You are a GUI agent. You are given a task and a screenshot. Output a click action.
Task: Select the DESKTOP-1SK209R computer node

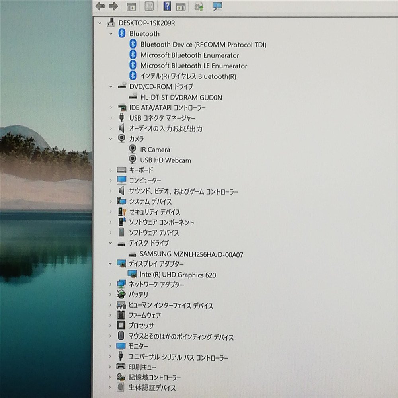point(147,23)
